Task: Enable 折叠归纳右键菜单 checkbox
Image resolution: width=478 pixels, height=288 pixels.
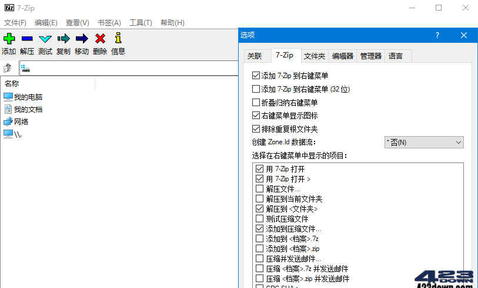Action: click(256, 102)
